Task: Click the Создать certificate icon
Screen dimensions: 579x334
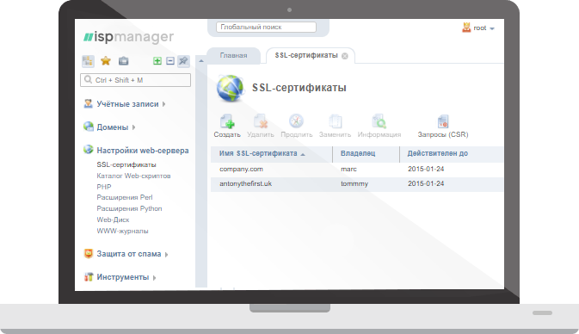Action: [x=227, y=121]
